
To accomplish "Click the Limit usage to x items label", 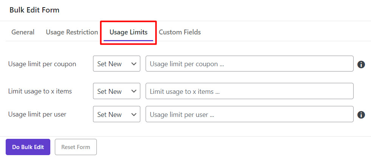I will [x=40, y=91].
